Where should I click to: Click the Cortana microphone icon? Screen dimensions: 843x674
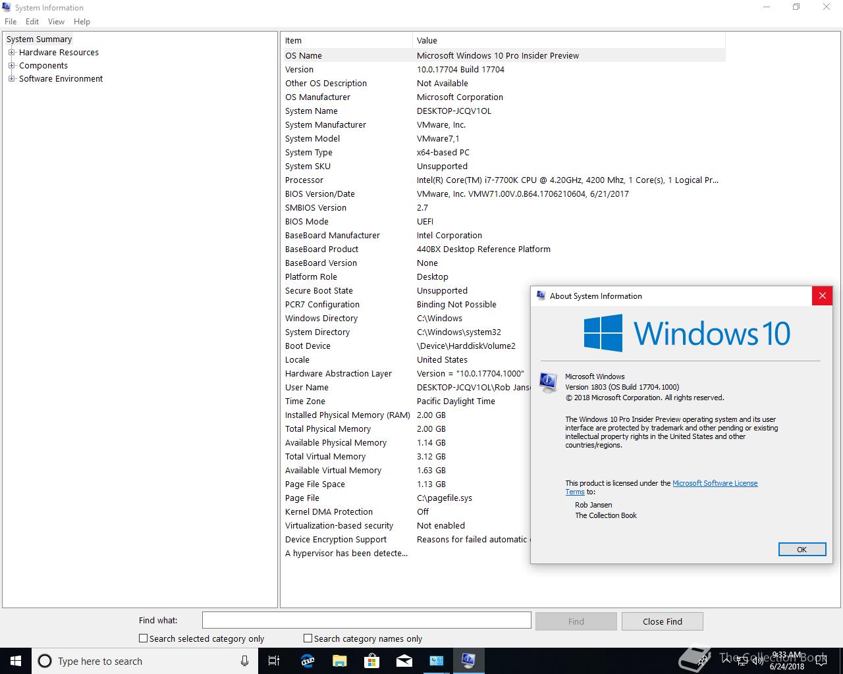[244, 661]
